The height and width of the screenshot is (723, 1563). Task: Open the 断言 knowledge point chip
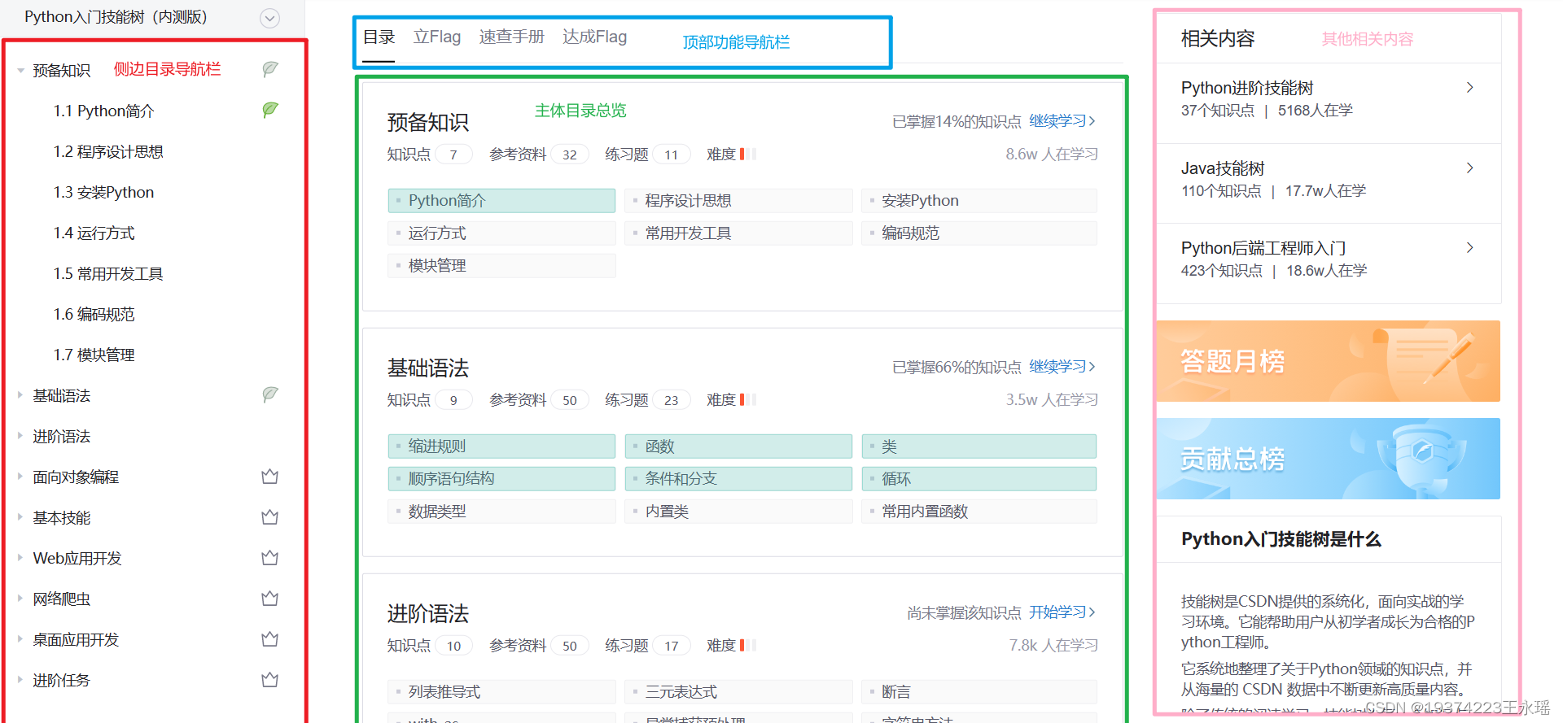[x=979, y=692]
